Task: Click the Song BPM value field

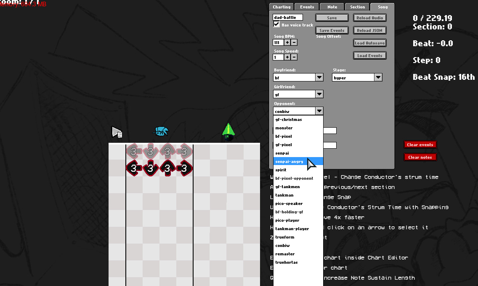Action: 278,42
